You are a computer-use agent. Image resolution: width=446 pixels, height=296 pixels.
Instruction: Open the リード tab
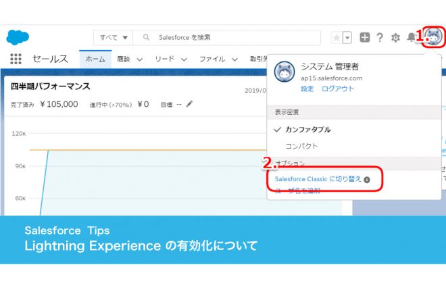pos(164,59)
